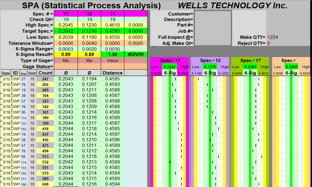Select the Make QTY value 1224

[273, 37]
